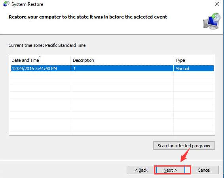Scan for affected programs
This screenshot has height=178, width=224.
(x=184, y=146)
